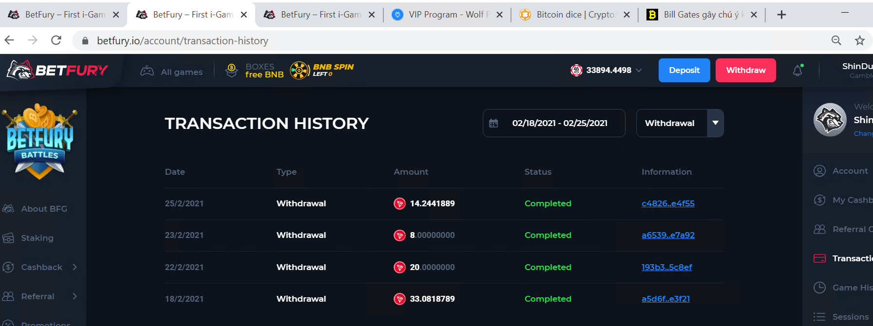Screen dimensions: 873x326
Task: Open transaction hash 193b3..5c8ef
Action: coord(666,267)
